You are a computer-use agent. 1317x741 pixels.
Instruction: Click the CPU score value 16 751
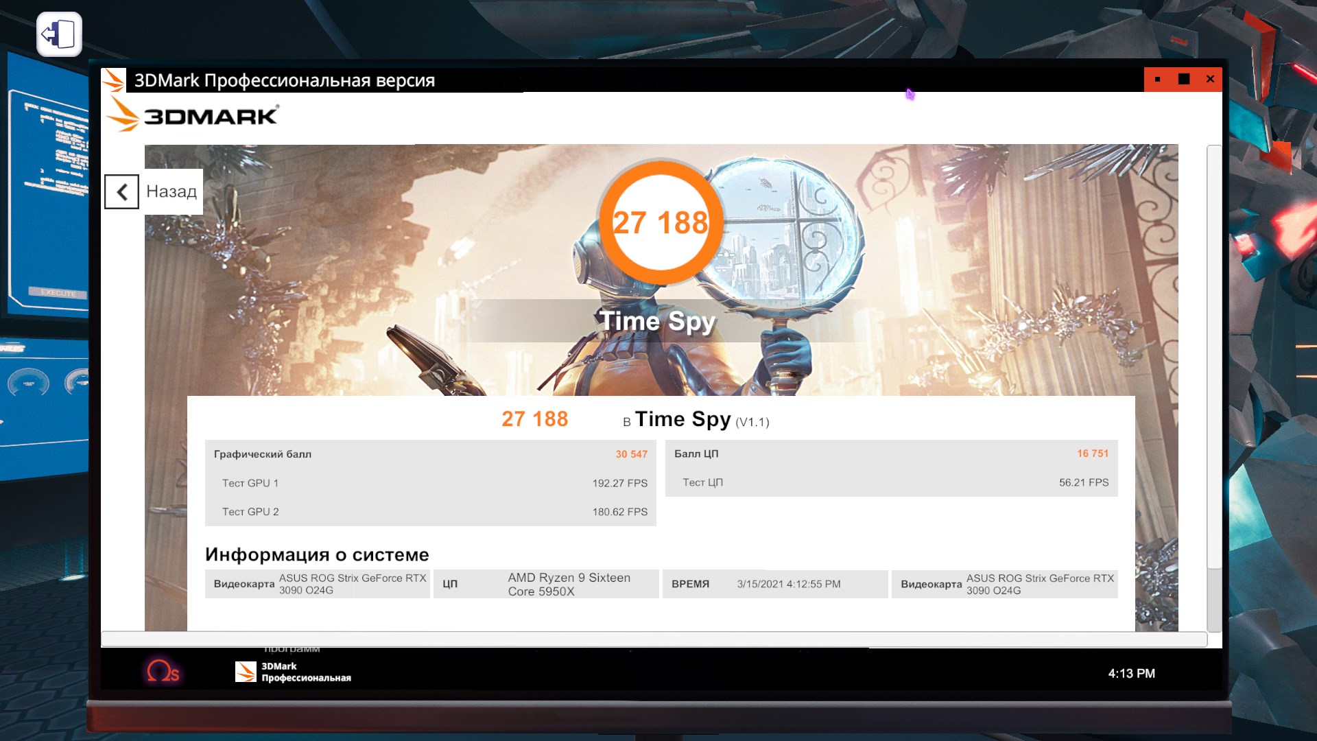point(1092,454)
